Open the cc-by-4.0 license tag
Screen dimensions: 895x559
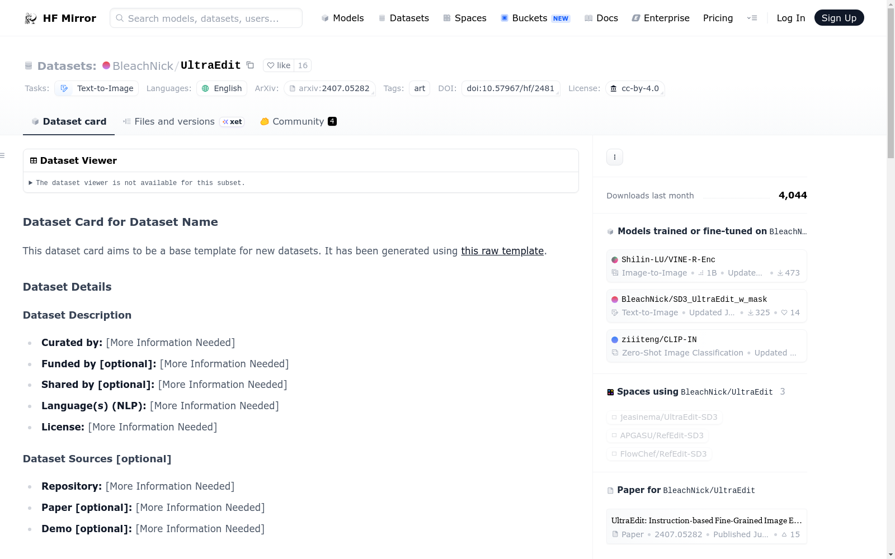click(x=635, y=88)
